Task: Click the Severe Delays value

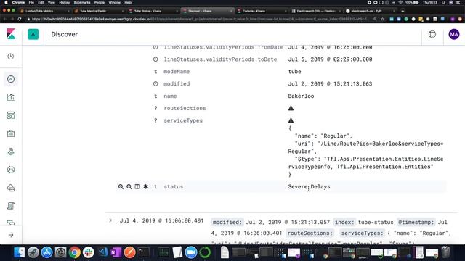Action: click(x=309, y=187)
